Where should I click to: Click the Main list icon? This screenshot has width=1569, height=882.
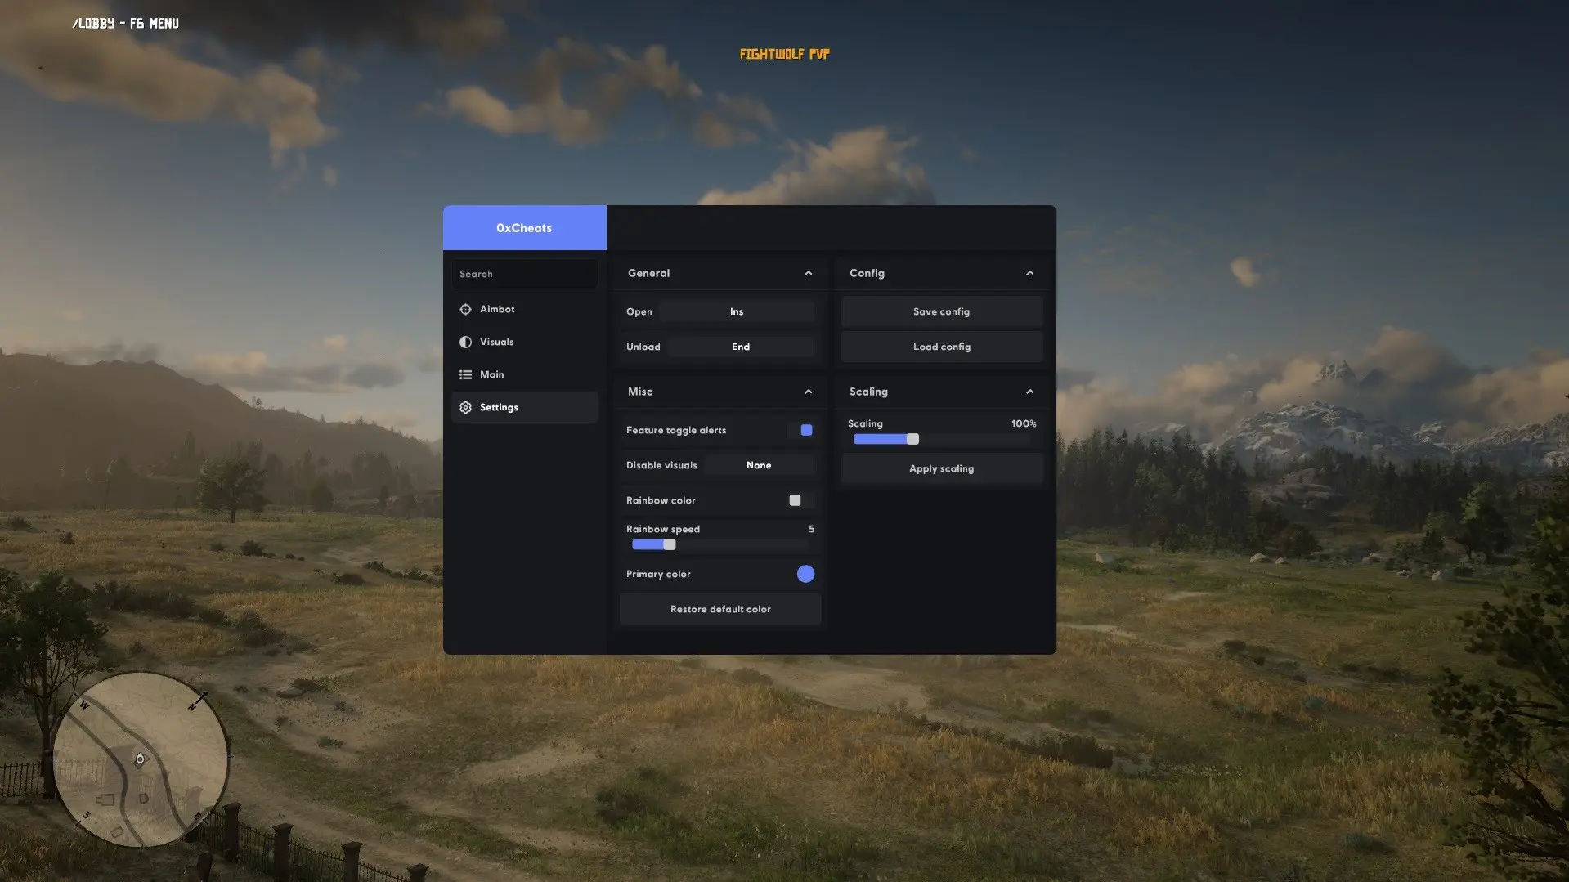[x=465, y=374]
